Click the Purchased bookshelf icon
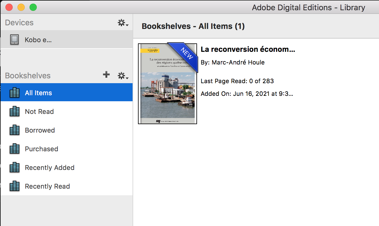This screenshot has width=379, height=226. 14,149
